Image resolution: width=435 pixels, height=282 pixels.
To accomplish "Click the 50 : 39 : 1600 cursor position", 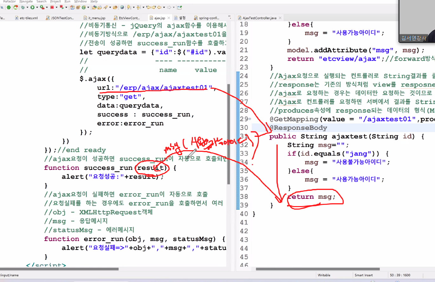I will [x=400, y=275].
